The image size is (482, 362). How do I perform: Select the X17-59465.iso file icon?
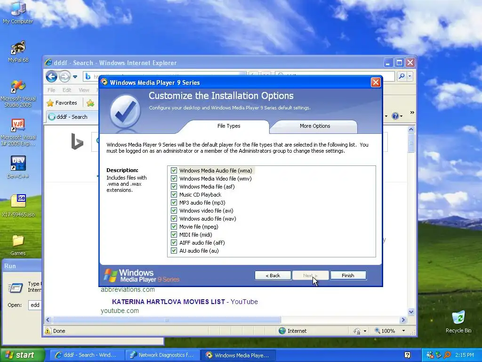(x=18, y=206)
